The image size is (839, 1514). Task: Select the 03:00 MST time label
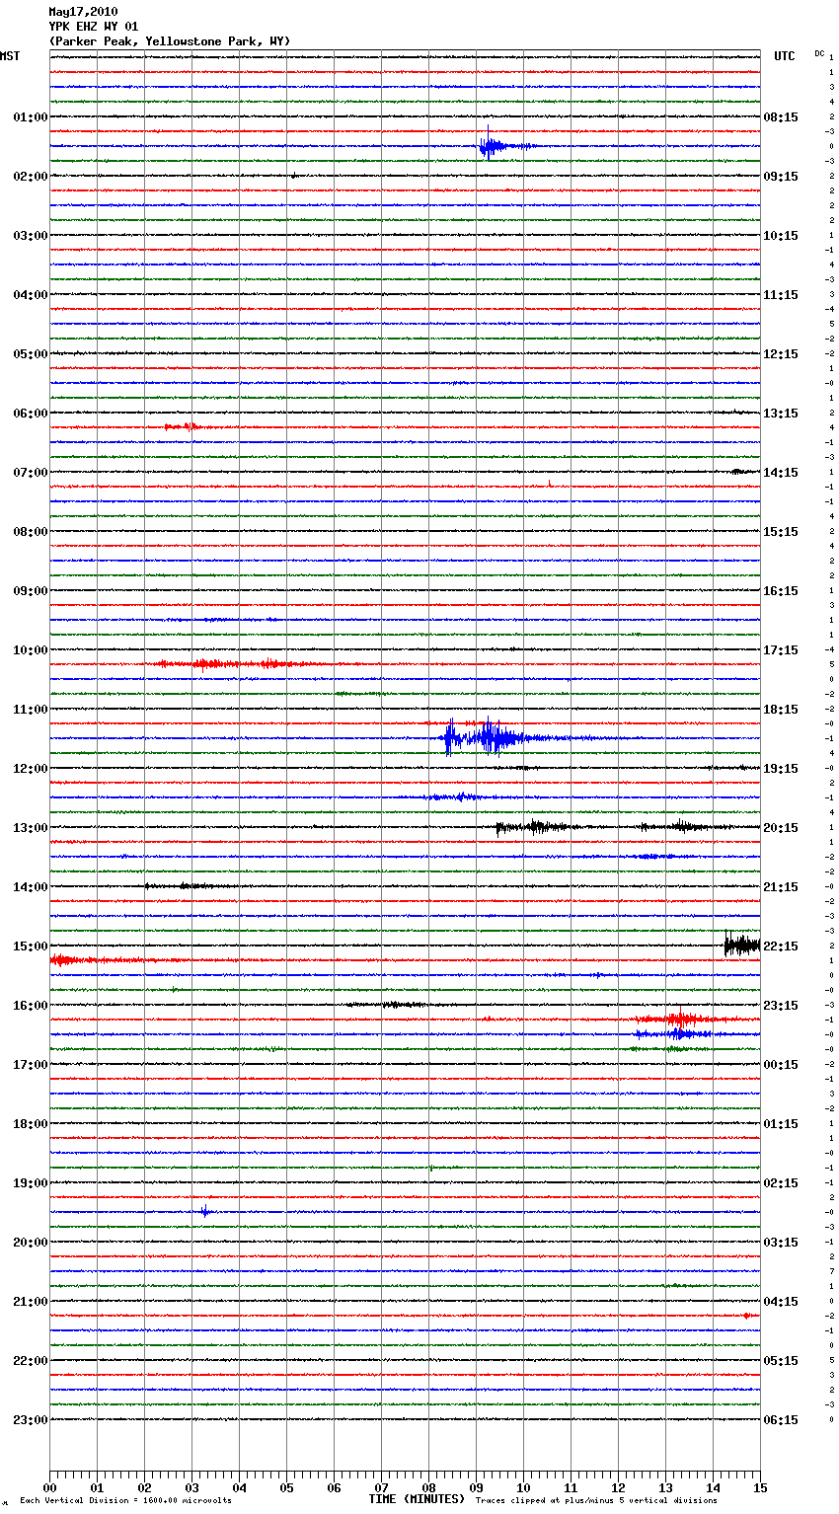(x=30, y=236)
